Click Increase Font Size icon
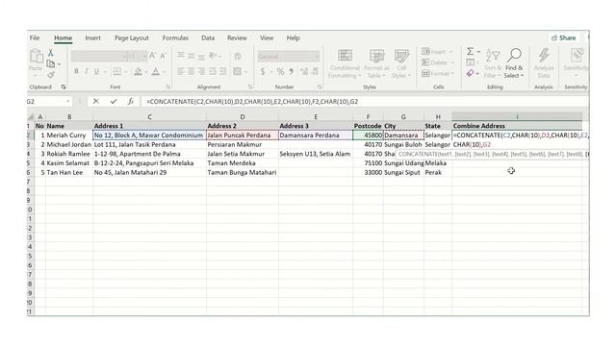Viewport: 616px width, 346px height. [153, 56]
